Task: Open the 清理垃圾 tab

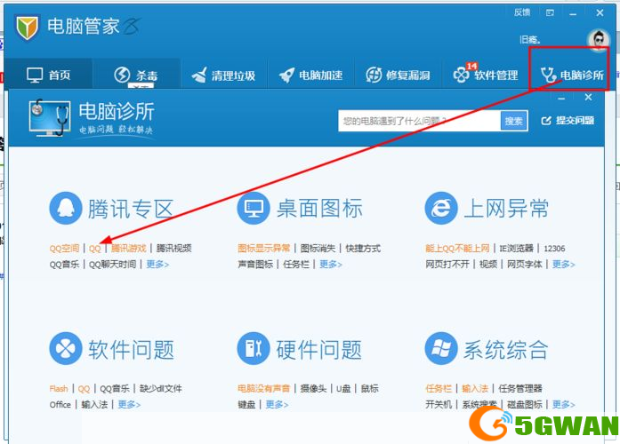Action: coord(223,75)
